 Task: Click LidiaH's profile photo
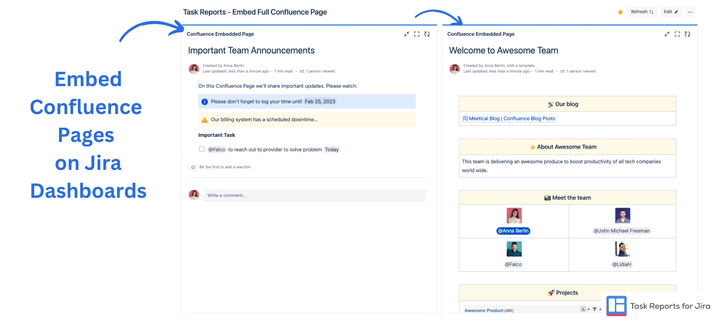(x=622, y=249)
